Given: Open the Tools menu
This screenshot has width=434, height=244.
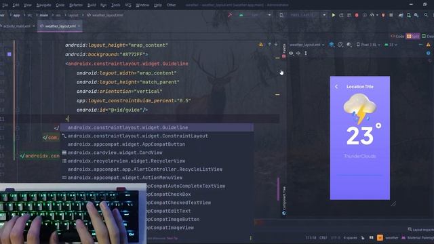Looking at the screenshot, I should (x=116, y=5).
